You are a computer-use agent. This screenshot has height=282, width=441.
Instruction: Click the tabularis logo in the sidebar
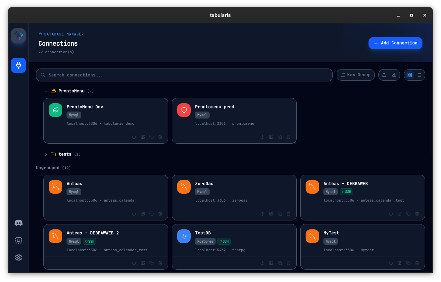(18, 36)
